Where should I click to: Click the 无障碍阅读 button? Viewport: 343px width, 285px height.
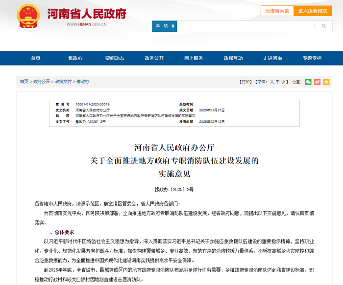pyautogui.click(x=277, y=11)
